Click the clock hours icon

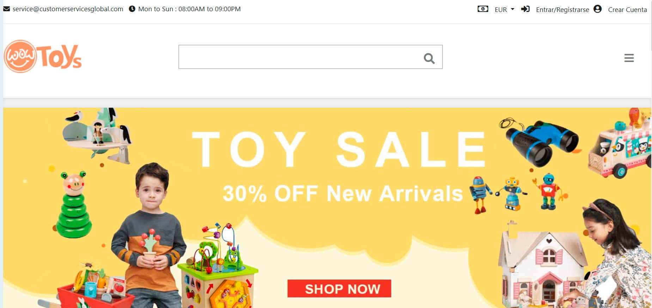[132, 9]
